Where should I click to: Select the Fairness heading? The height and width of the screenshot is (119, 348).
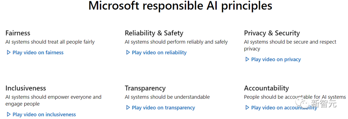18,33
